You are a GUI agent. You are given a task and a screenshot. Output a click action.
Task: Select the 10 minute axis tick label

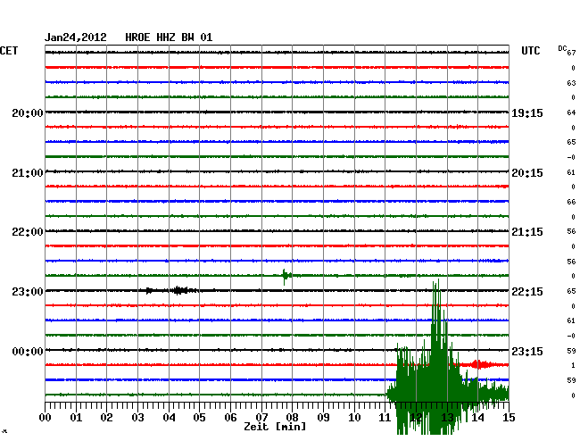(x=354, y=417)
